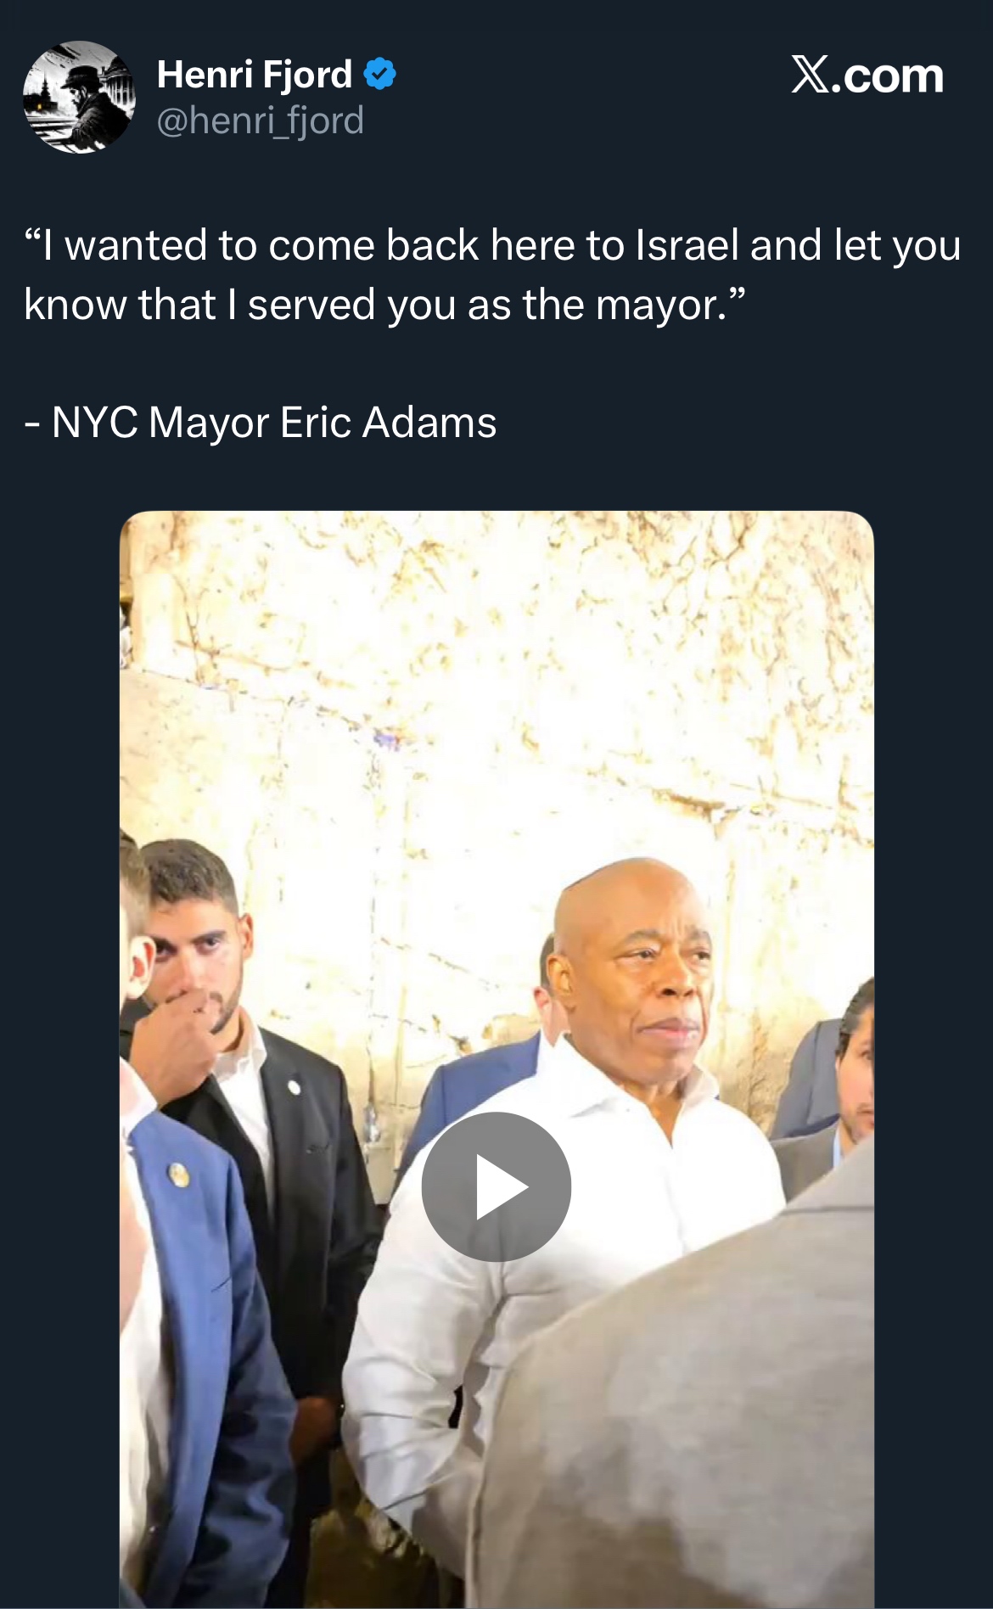Click the "- NYC Mayor Eric Adams" attribution line

tap(261, 423)
